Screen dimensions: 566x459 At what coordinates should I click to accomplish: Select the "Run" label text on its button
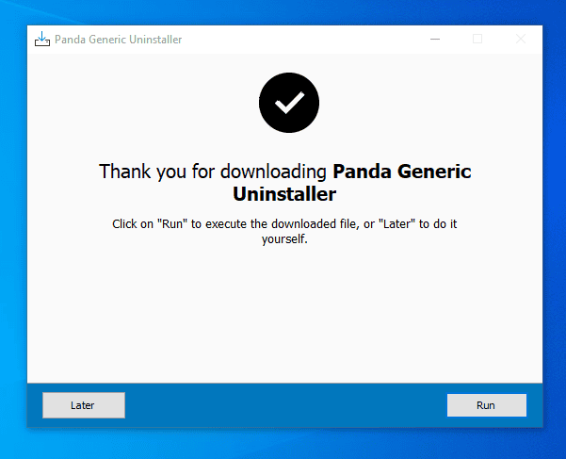pyautogui.click(x=485, y=405)
